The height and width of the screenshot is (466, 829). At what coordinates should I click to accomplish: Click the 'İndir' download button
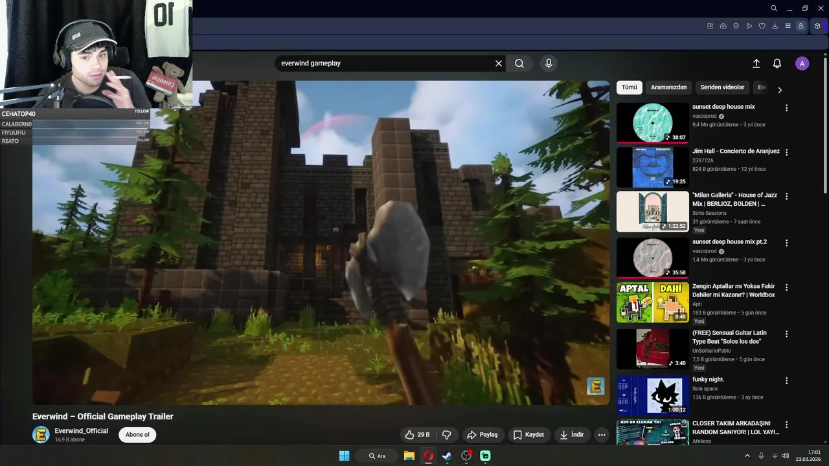(x=573, y=435)
